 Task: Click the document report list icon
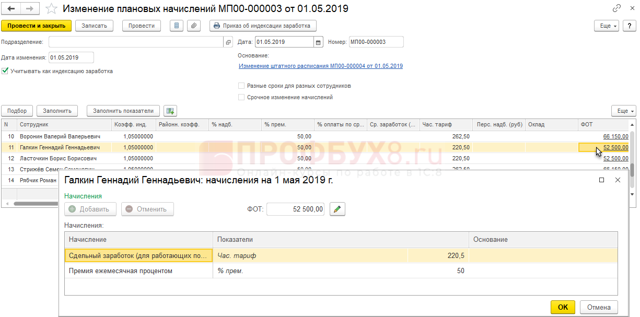[x=176, y=26]
